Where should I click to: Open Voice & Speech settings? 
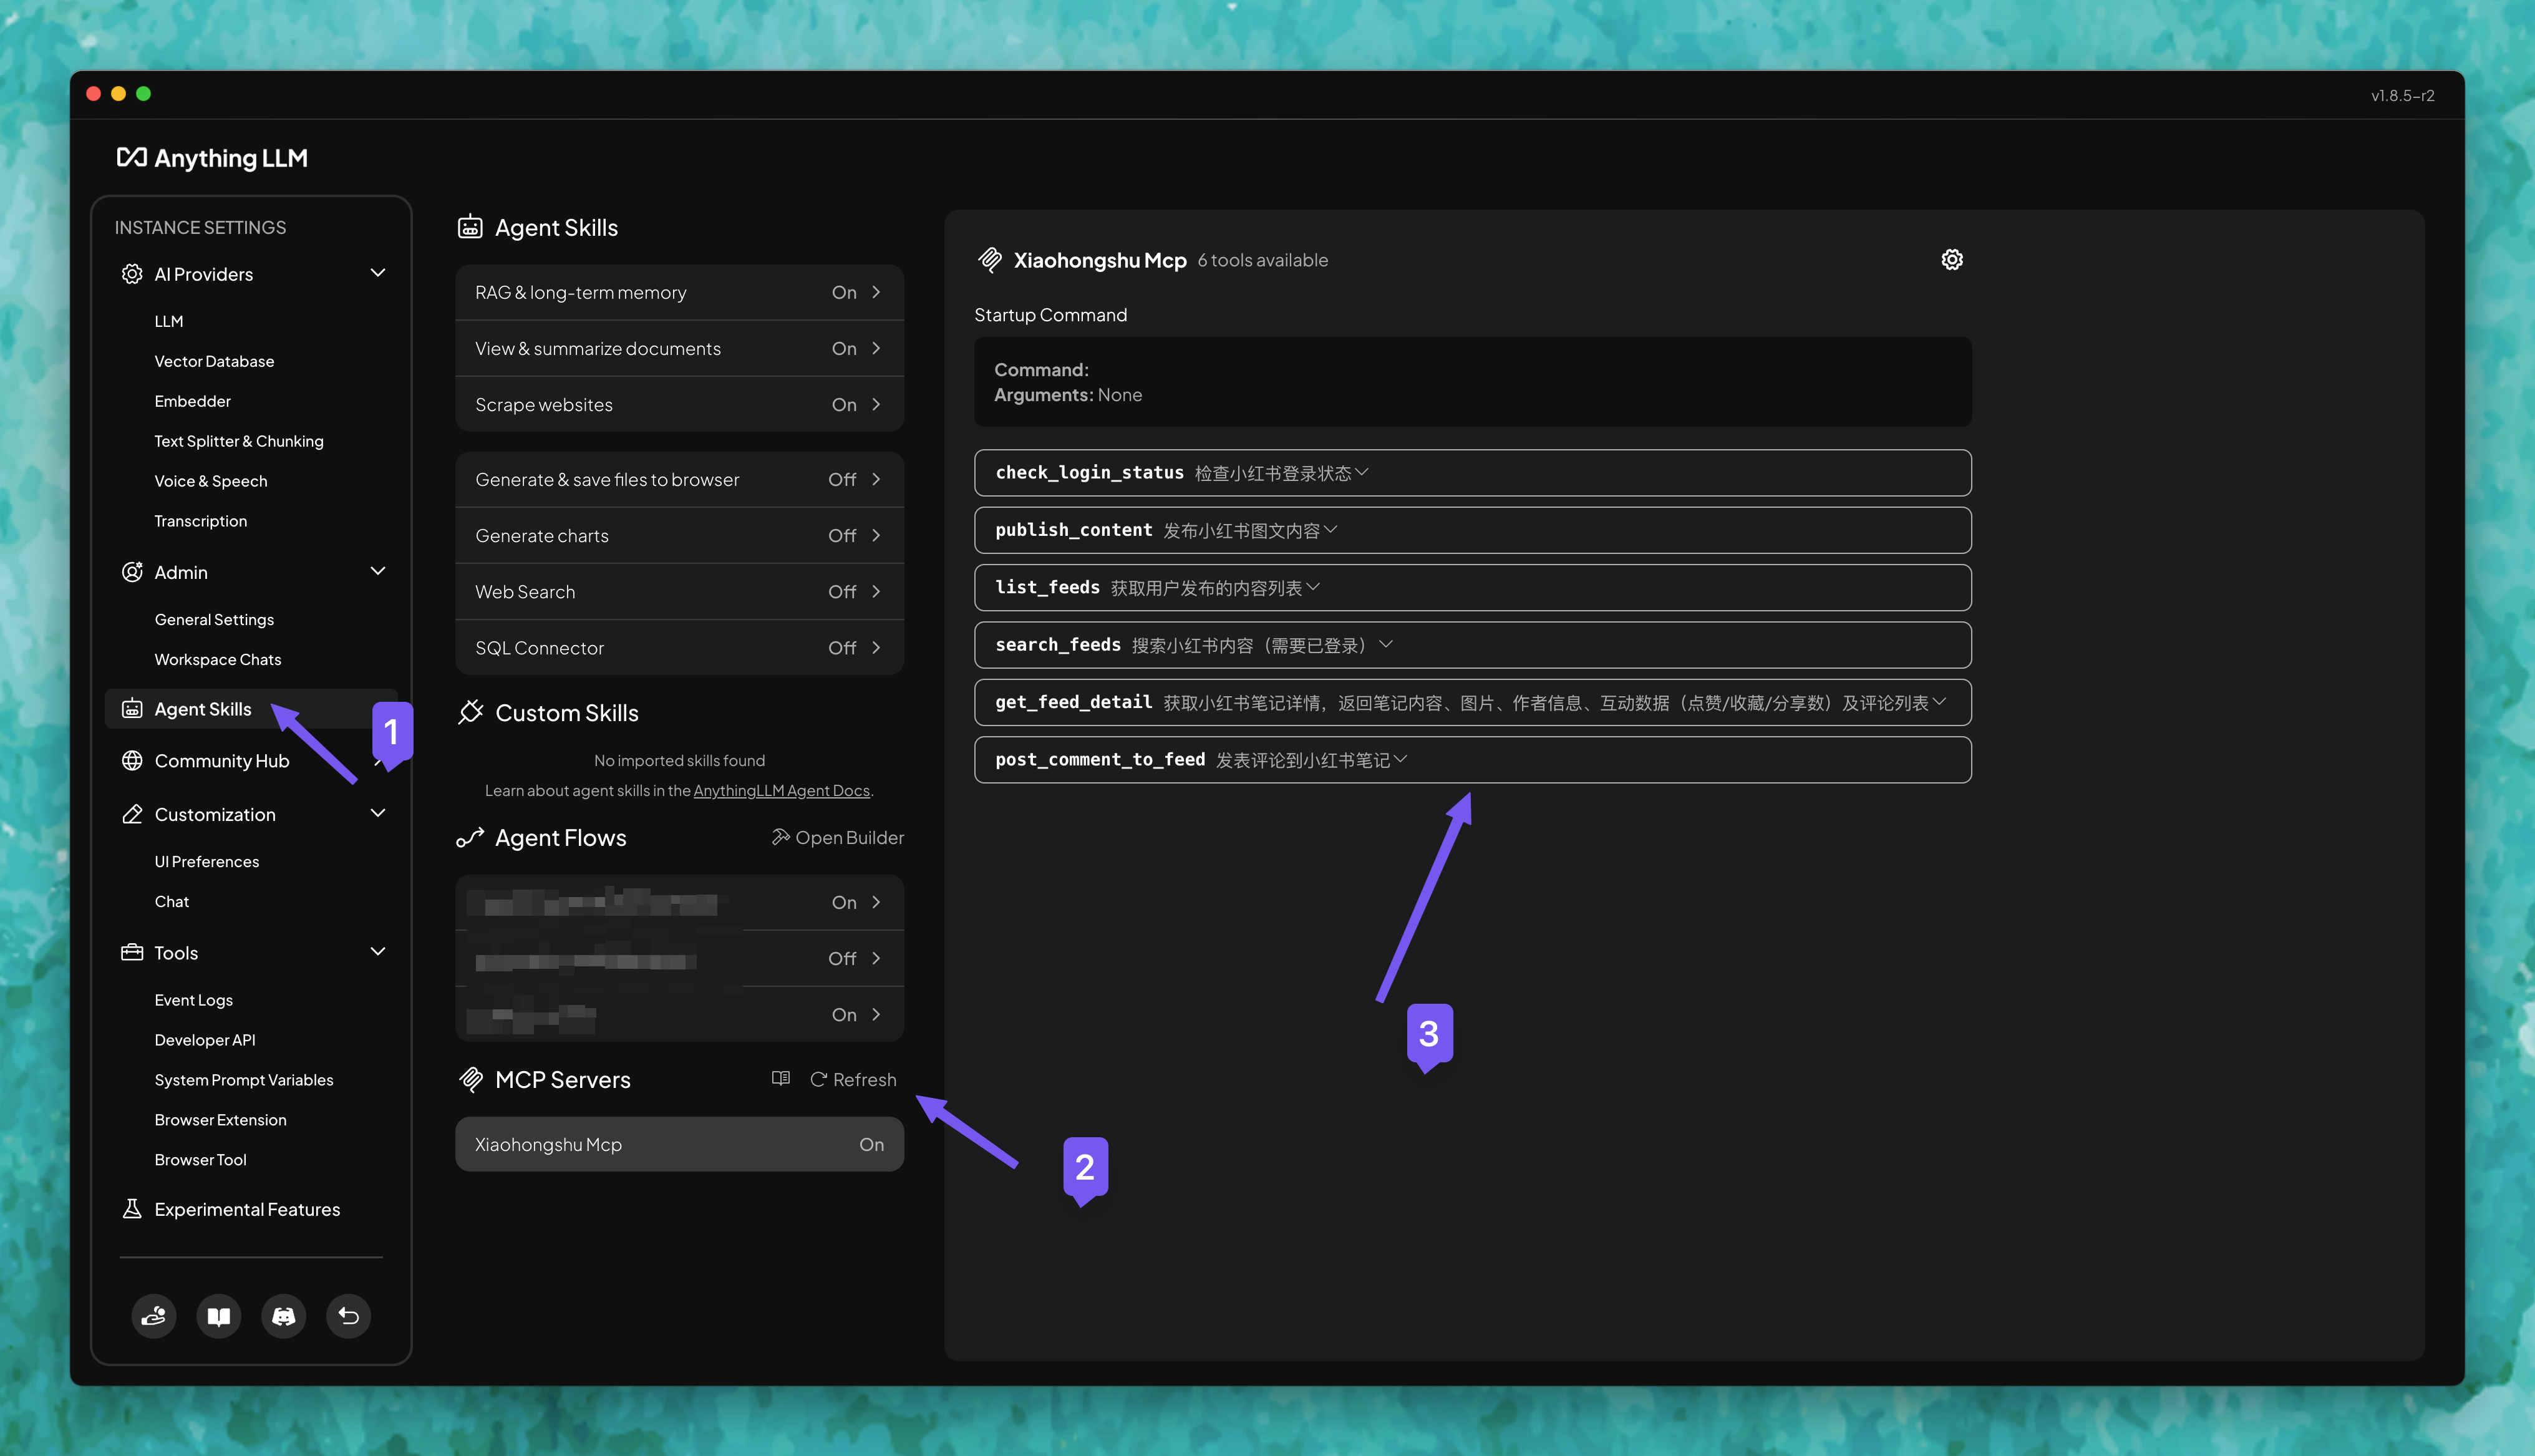(211, 481)
